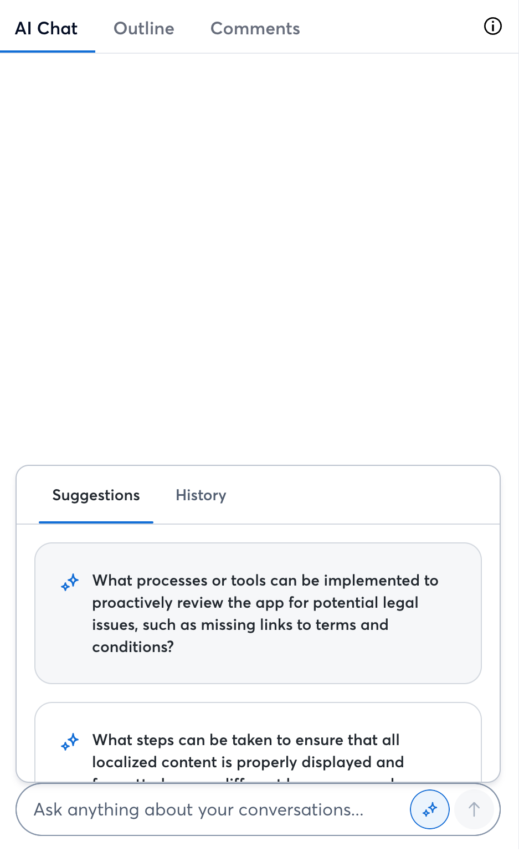This screenshot has height=862, width=519.
Task: Show the History tab
Action: pos(201,495)
